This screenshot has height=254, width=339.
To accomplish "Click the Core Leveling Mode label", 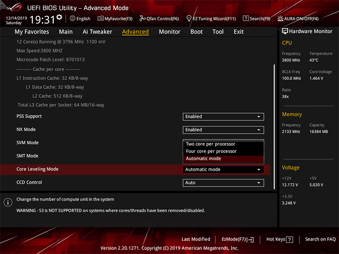I will click(37, 169).
